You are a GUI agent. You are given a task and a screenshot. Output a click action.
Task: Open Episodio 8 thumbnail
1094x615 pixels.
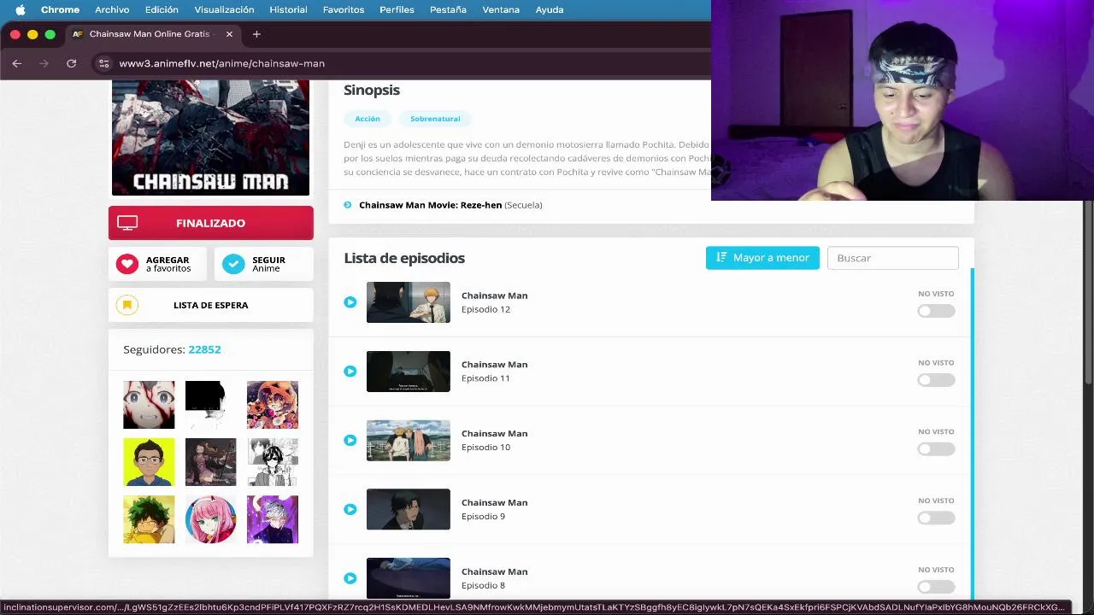pyautogui.click(x=409, y=578)
